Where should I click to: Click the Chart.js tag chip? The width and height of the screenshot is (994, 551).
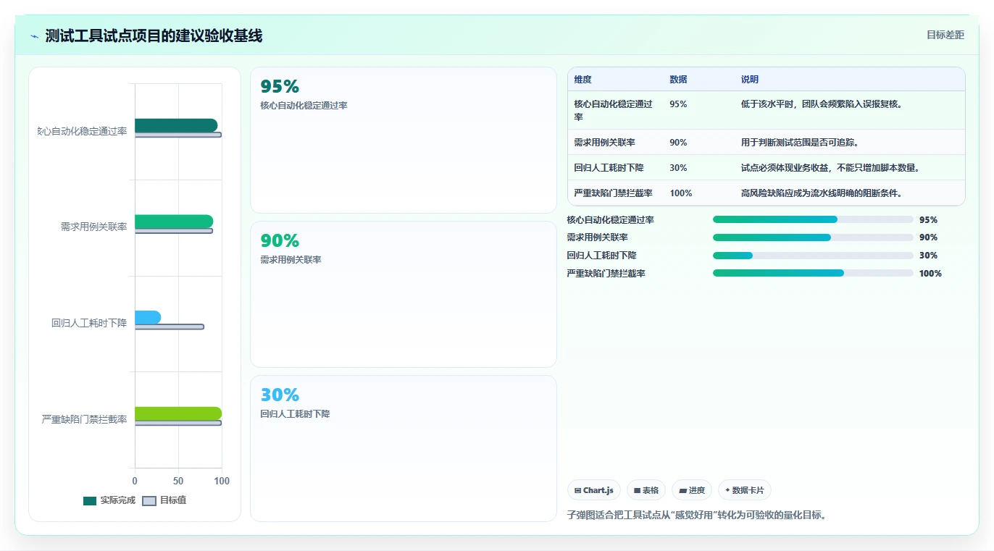[x=594, y=490]
